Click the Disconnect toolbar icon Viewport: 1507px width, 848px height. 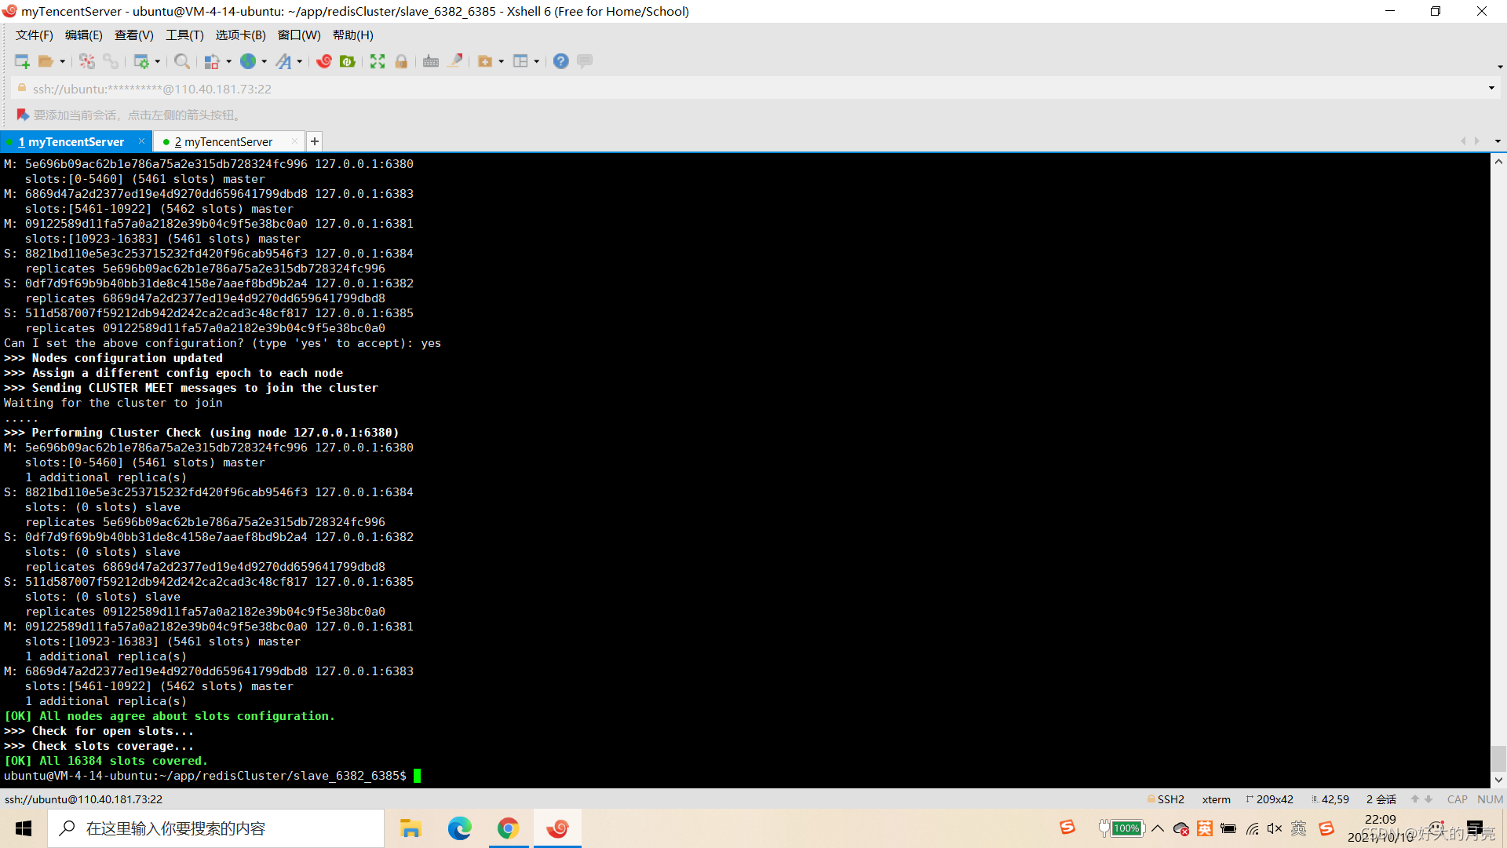[87, 61]
